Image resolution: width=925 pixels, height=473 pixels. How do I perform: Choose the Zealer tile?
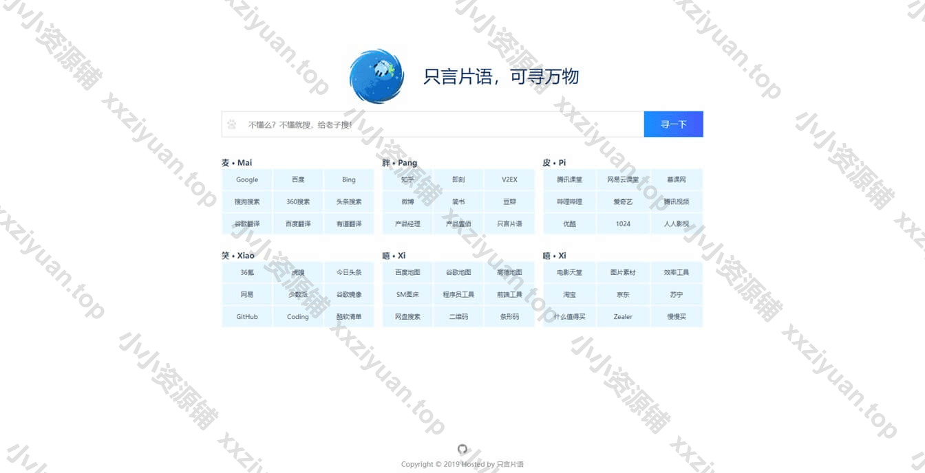point(623,316)
